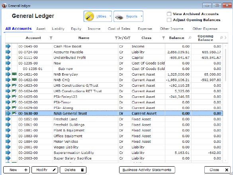Click the blue arrow for Undistributed Profit

click(8, 57)
